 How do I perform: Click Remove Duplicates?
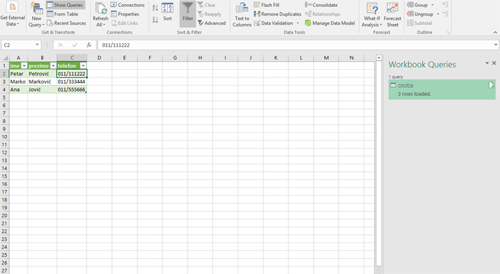click(277, 14)
